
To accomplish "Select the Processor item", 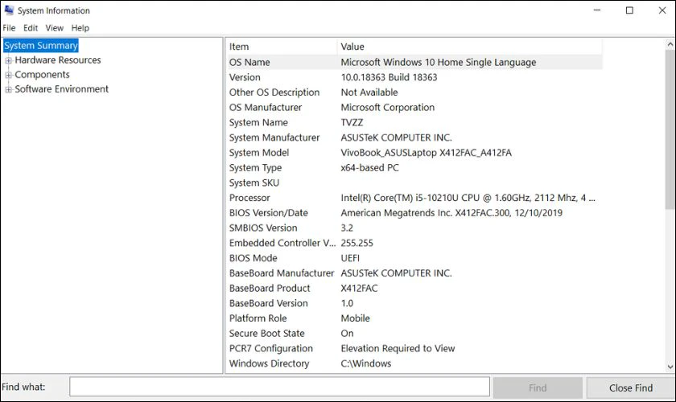I will tap(249, 198).
